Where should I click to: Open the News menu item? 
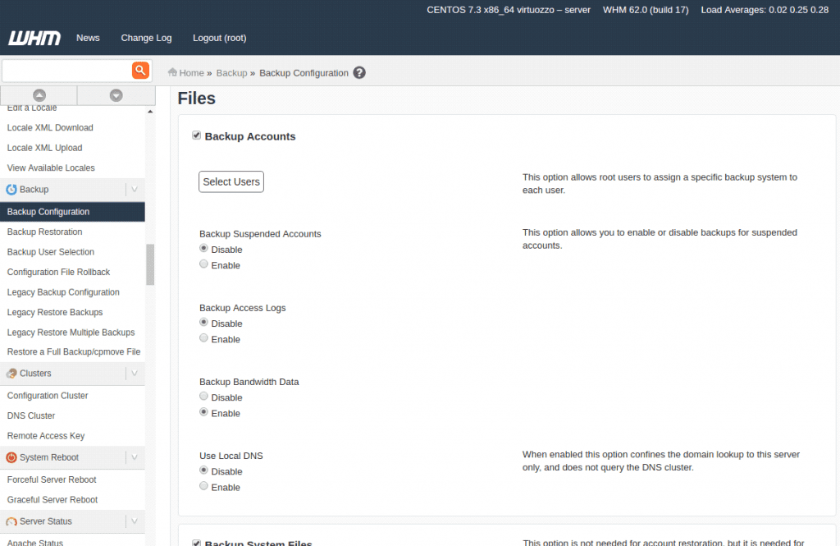(x=88, y=38)
